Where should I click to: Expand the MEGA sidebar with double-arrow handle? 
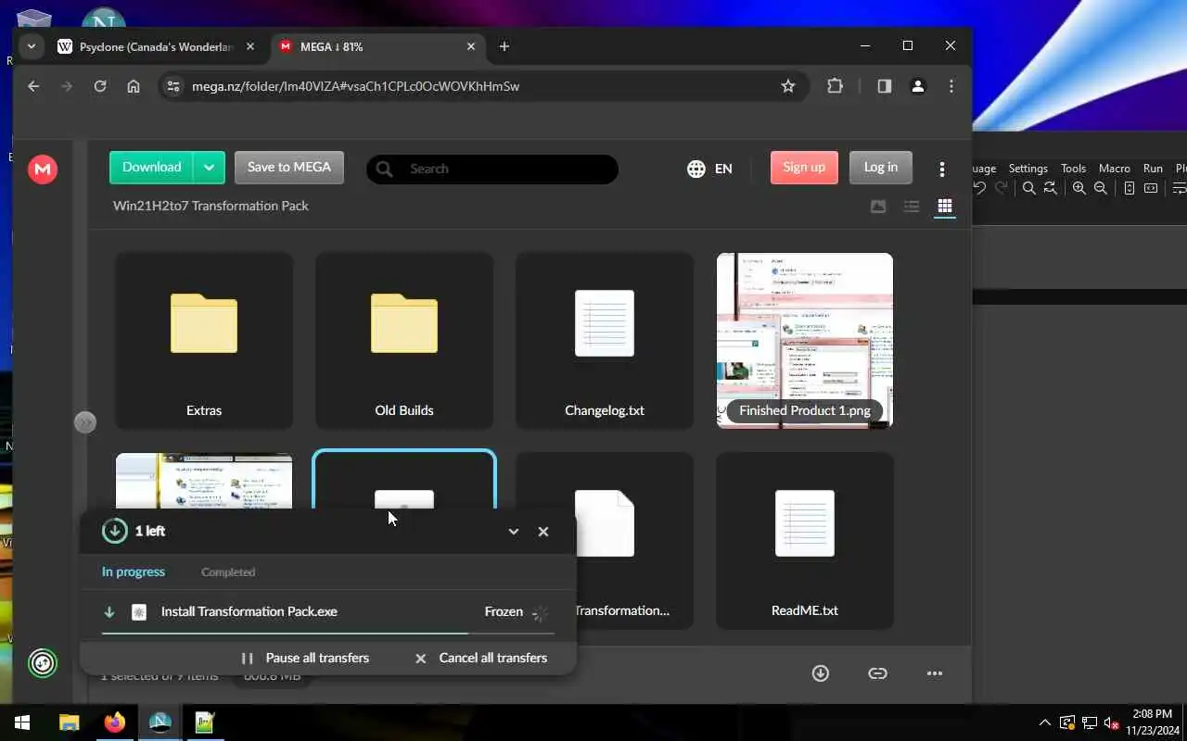pos(84,422)
